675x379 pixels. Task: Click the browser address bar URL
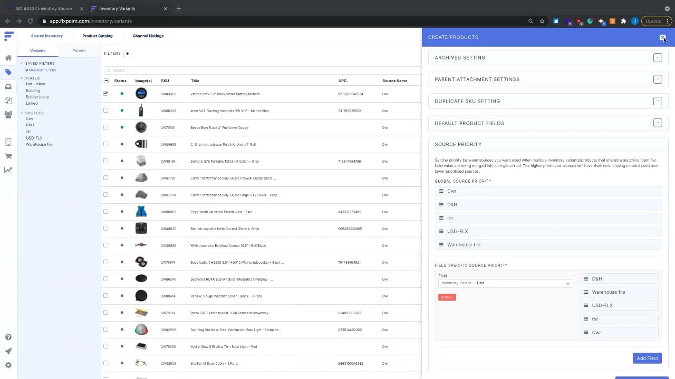91,21
